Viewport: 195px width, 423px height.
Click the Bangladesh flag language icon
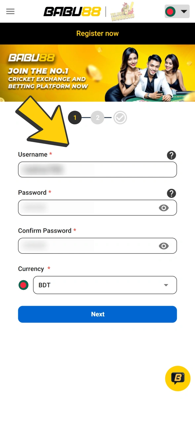click(170, 12)
